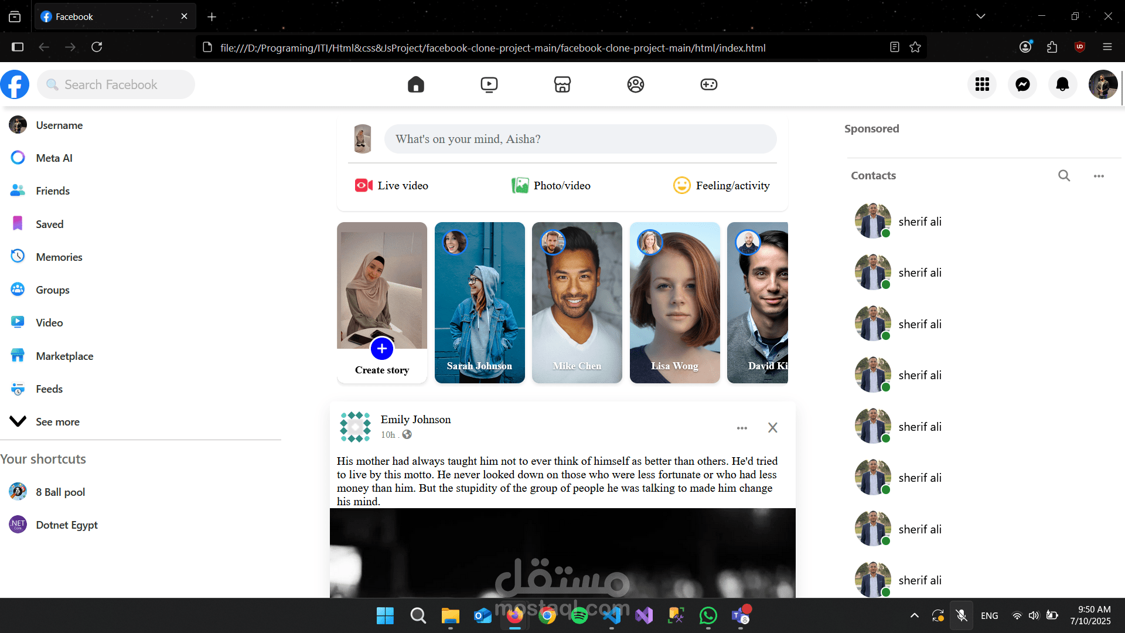Open the Home feed house icon
Screen dimensions: 1125x633
coord(415,84)
